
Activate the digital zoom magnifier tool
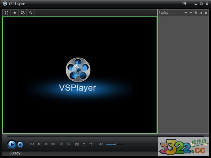(31, 13)
